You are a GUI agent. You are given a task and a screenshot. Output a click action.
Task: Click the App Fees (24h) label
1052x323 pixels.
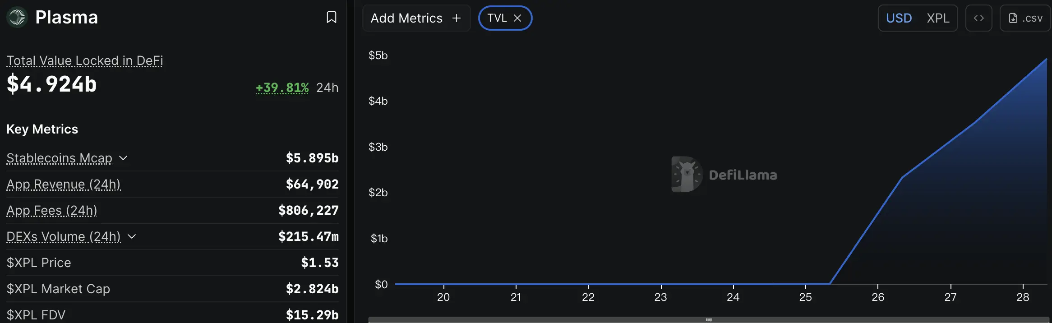(x=52, y=210)
